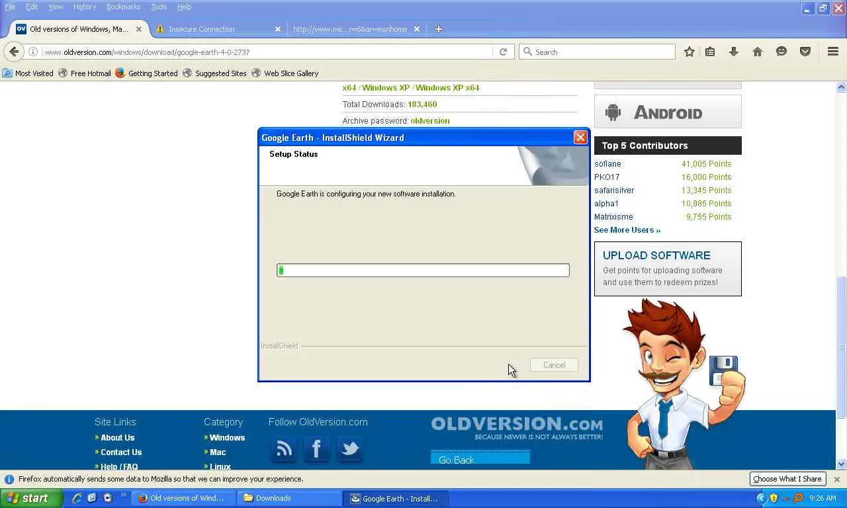Open OldVersion Twitter page icon
This screenshot has height=508, width=847.
tap(349, 449)
